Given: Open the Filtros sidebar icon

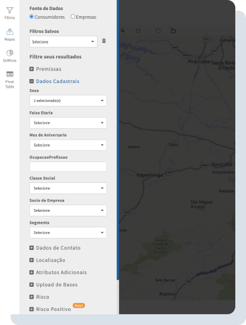Looking at the screenshot, I should 9,13.
